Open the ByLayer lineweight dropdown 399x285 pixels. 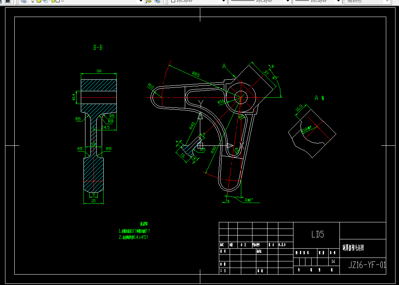[338, 1]
